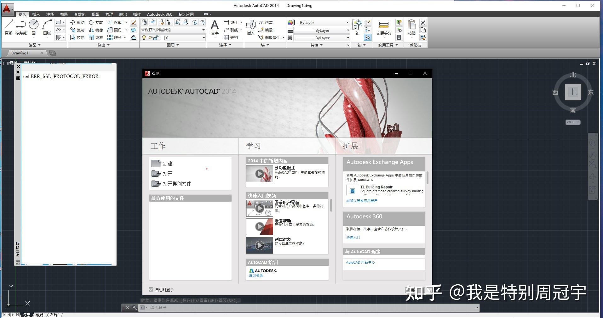
Task: Uncheck the 启动时显示 checkbox in welcome dialog
Action: click(151, 289)
